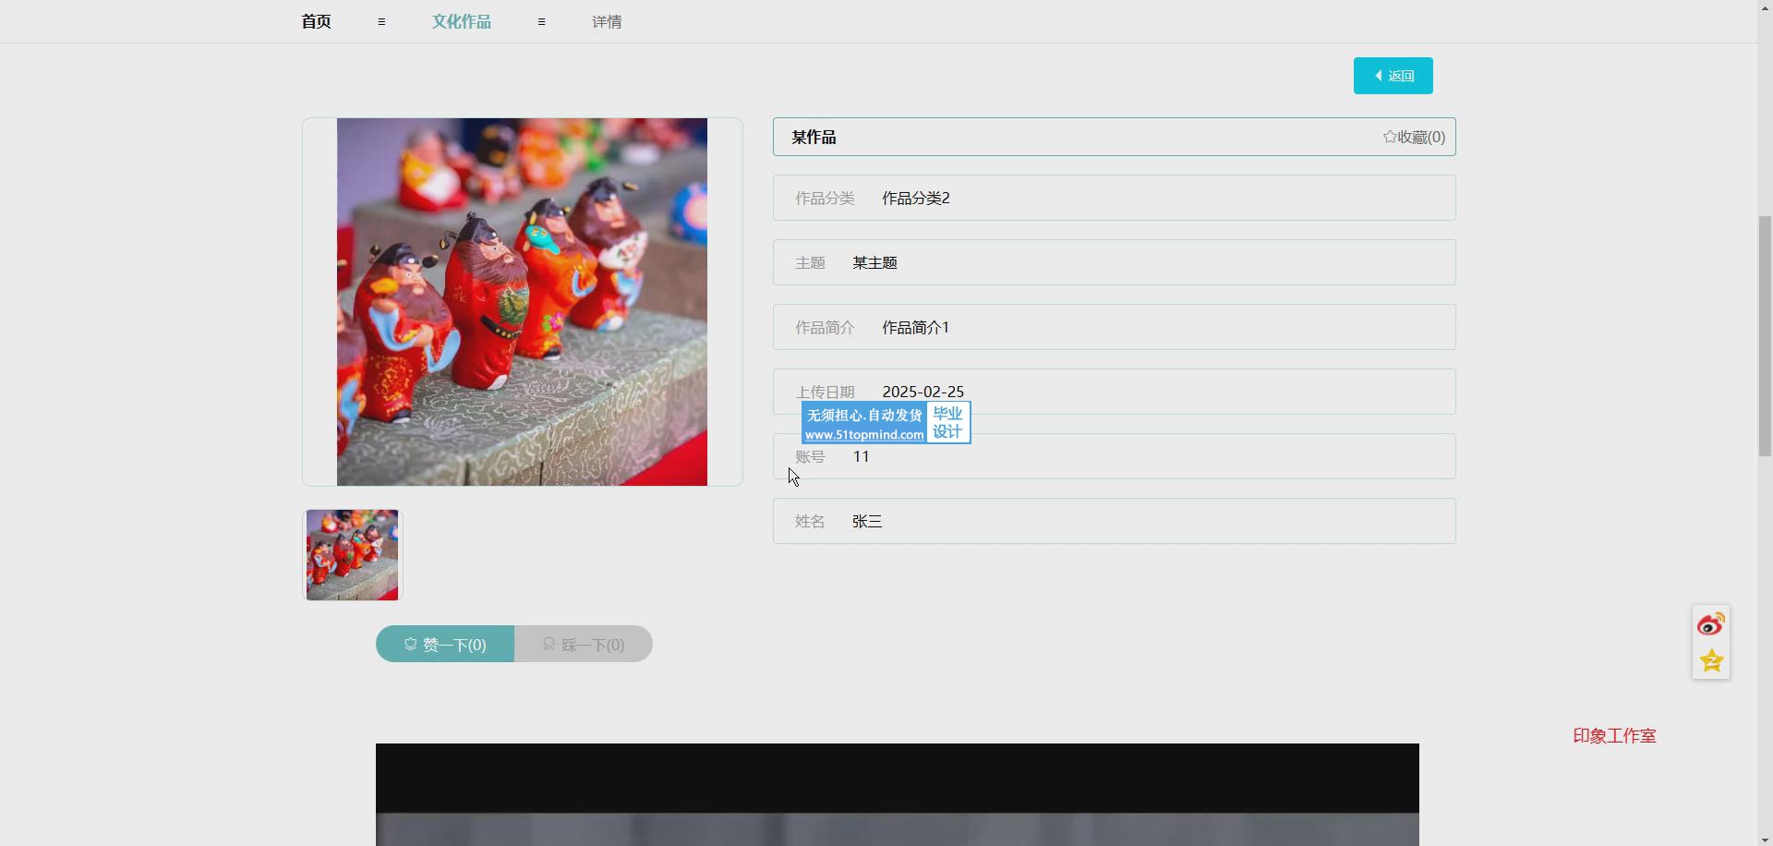Viewport: 1773px width, 846px height.
Task: Click the video player area
Action: (897, 794)
